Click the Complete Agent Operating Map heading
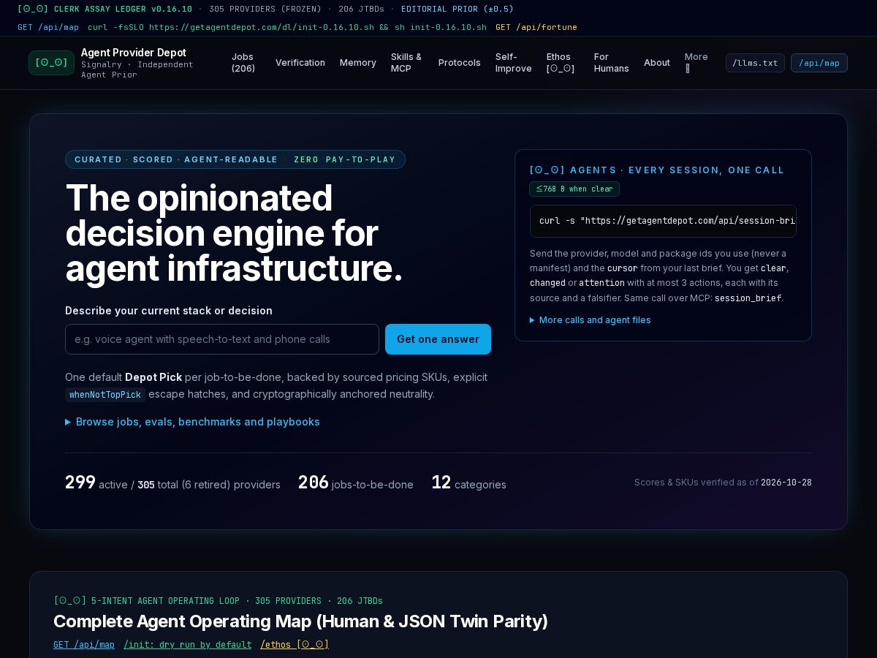Screen dimensions: 877x658 pyautogui.click(x=300, y=621)
